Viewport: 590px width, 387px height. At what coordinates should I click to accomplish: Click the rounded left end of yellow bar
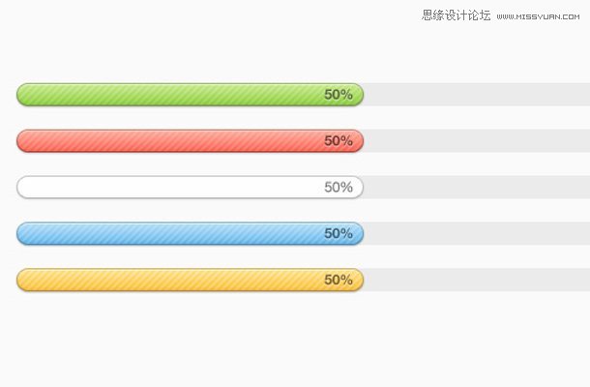[22, 280]
